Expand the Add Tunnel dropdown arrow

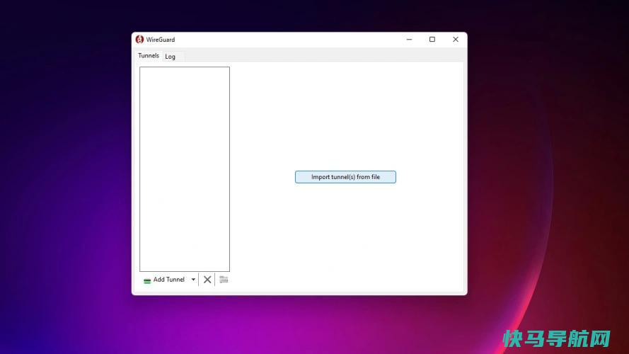pos(193,280)
